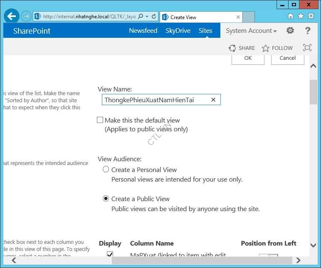Screen dimensions: 321x268
Task: Click the vertical scrollbar down arrow
Action: point(314,245)
